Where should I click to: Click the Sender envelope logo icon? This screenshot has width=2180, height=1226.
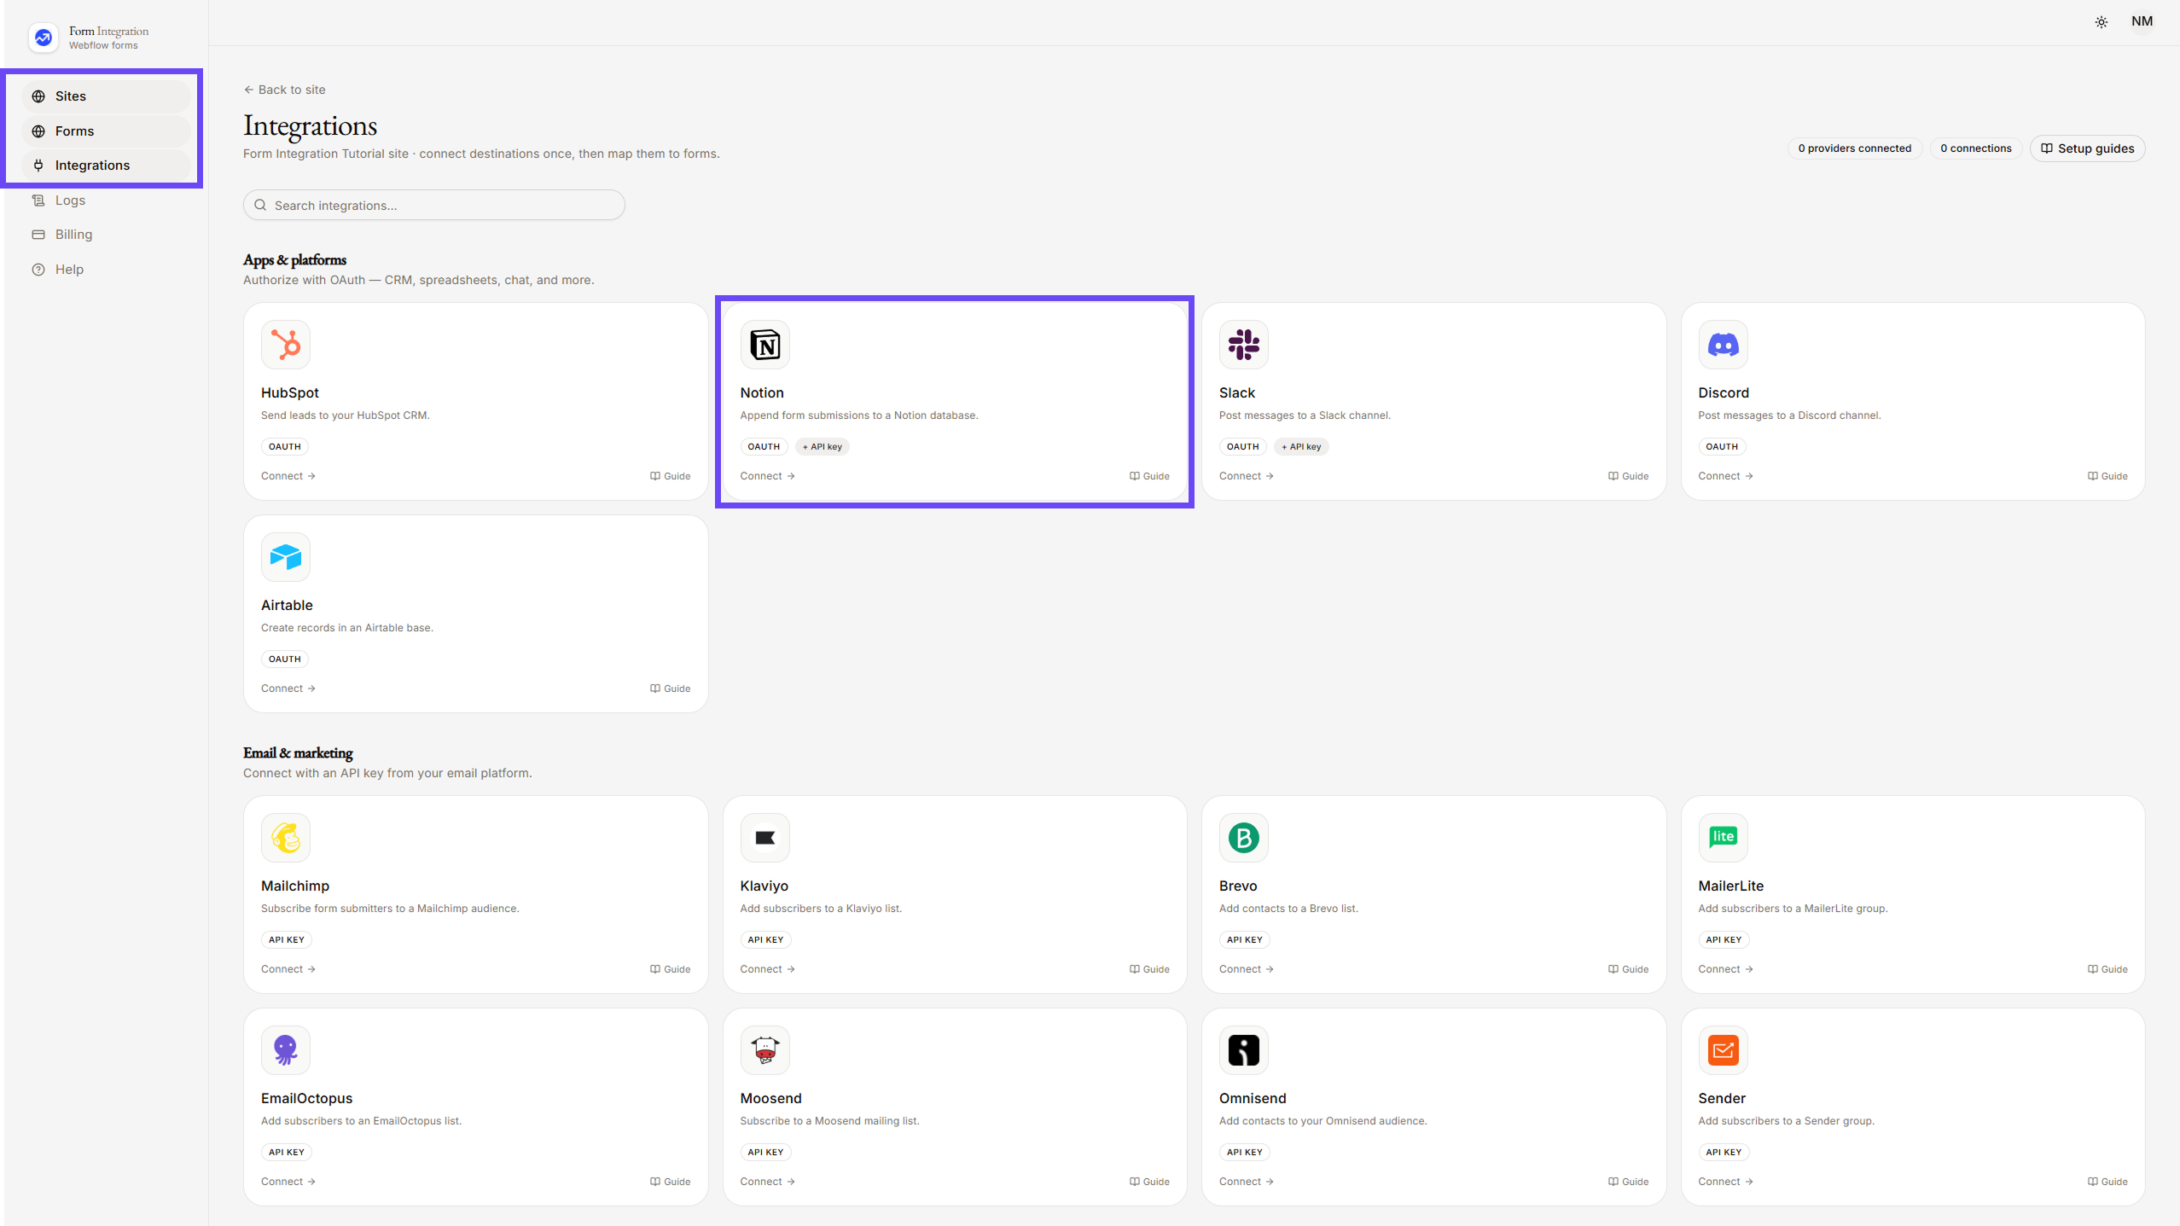[1723, 1050]
